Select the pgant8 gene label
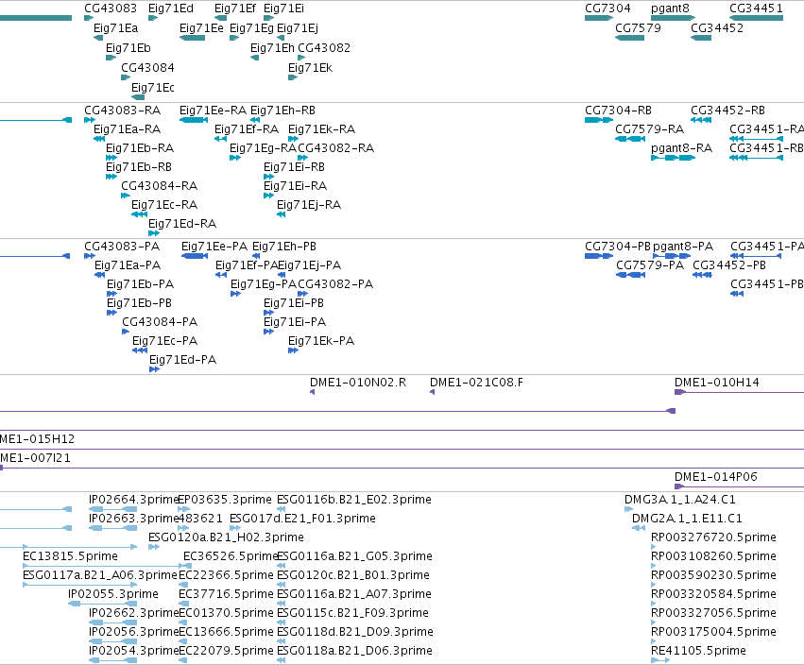Image resolution: width=804 pixels, height=665 pixels. tap(670, 9)
